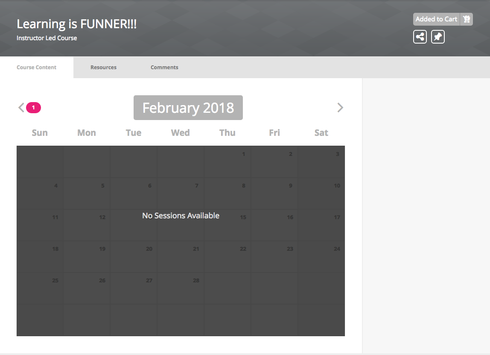
Task: Go to previous month with left chevron
Action: (x=21, y=108)
